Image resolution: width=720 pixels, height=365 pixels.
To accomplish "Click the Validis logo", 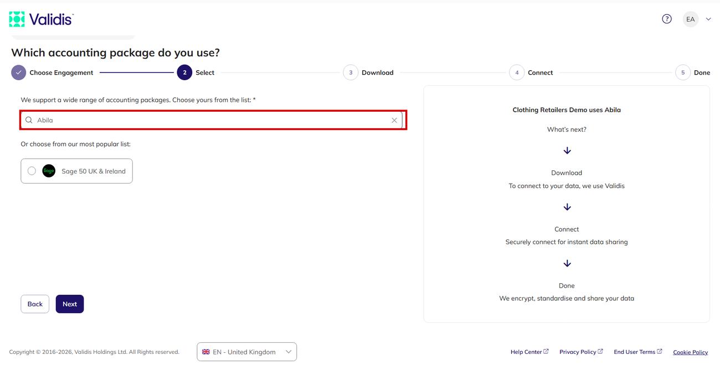I will click(42, 19).
